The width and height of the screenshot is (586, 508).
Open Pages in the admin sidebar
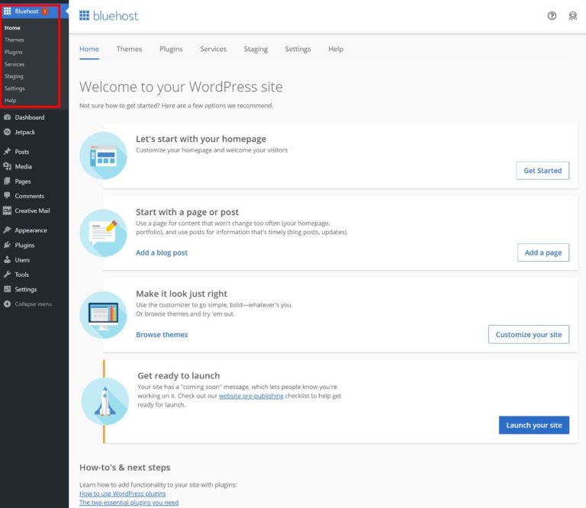tap(23, 182)
